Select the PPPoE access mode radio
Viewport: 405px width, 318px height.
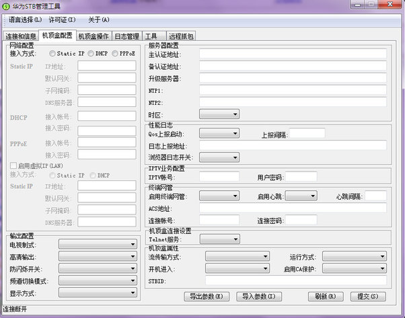[124, 53]
